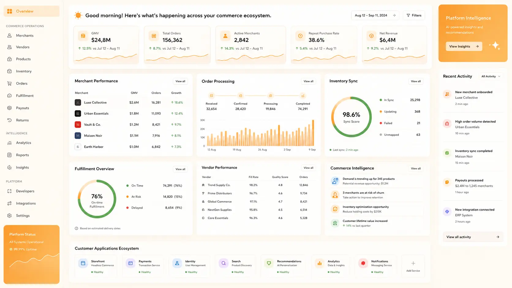Screen dimensions: 512x288
Task: Click Trend Supply Co. vendor name
Action: click(x=219, y=185)
